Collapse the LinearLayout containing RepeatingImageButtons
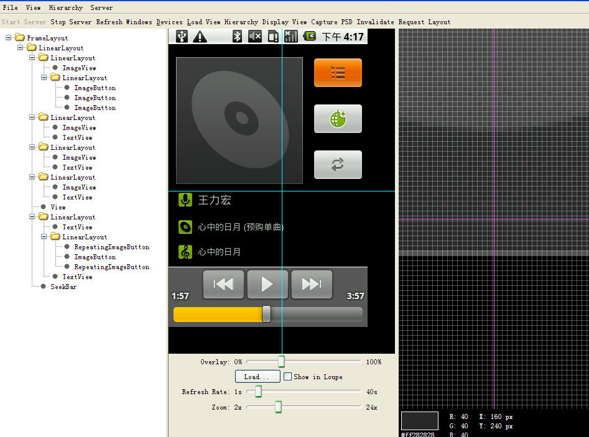Viewport: 589px width, 437px height. 44,236
